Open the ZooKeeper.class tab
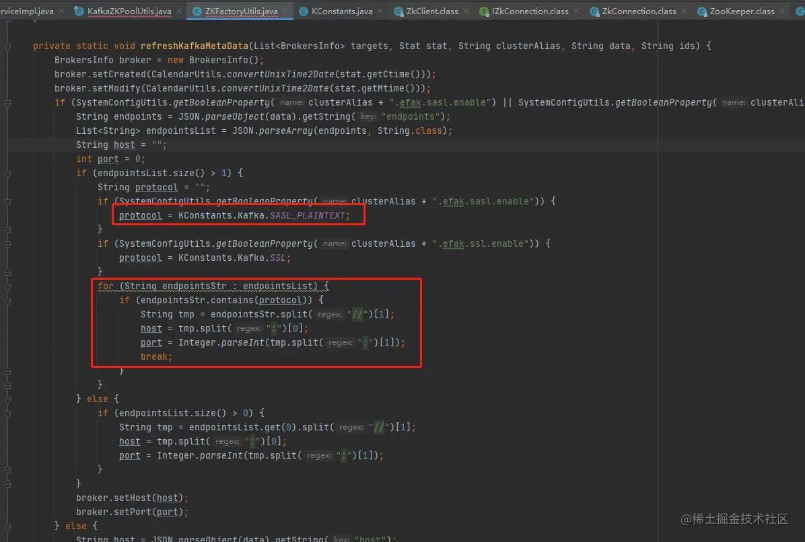The width and height of the screenshot is (805, 542). tap(742, 11)
